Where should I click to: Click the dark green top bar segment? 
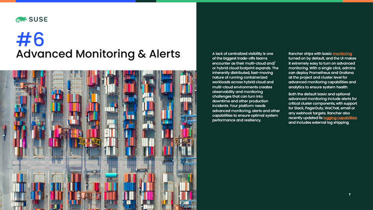(145, 1)
